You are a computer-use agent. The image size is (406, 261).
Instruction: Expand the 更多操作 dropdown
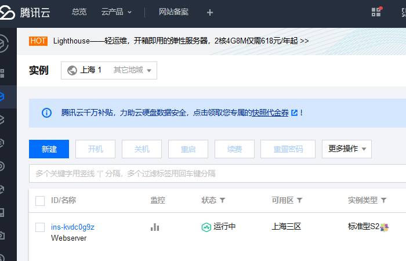[x=347, y=149]
